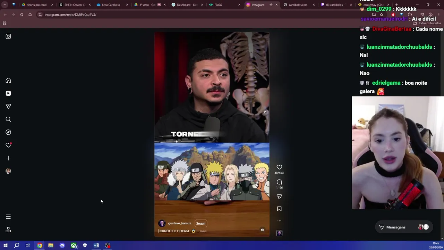Click browser back arrow
The height and width of the screenshot is (250, 444).
(x=5, y=15)
